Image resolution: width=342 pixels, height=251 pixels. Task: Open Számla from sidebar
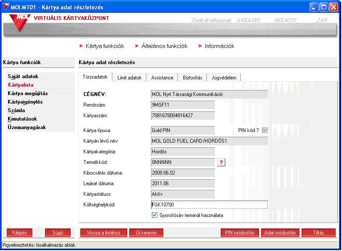point(40,110)
